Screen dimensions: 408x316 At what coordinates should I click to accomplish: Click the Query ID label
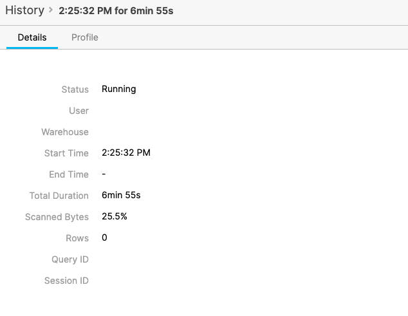(70, 259)
